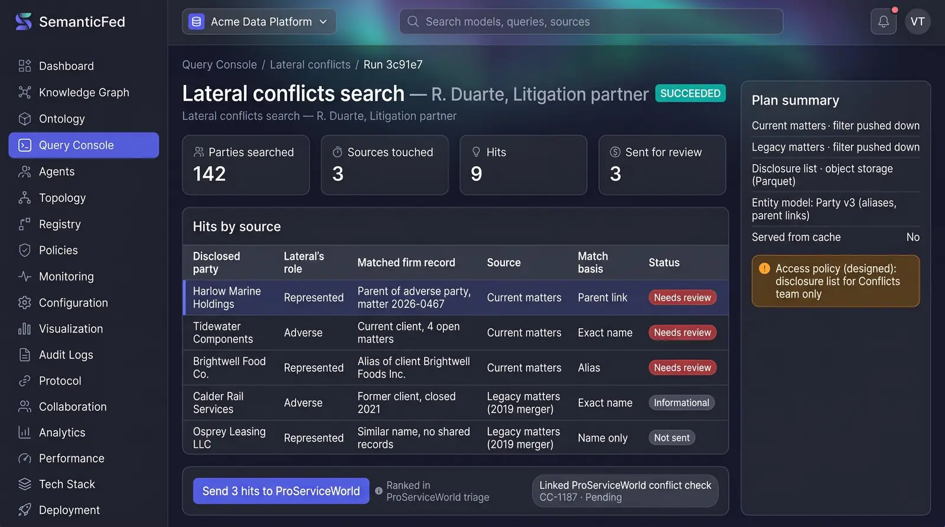Select the Knowledge Graph sidebar icon
The width and height of the screenshot is (945, 527).
[x=25, y=92]
